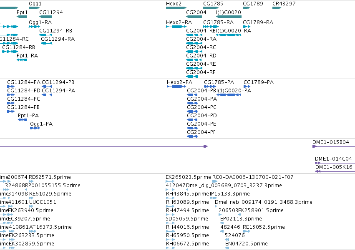Image resolution: width=355 pixels, height=250 pixels.
Task: Select transcript CG1789-RA
Action: 247,27
